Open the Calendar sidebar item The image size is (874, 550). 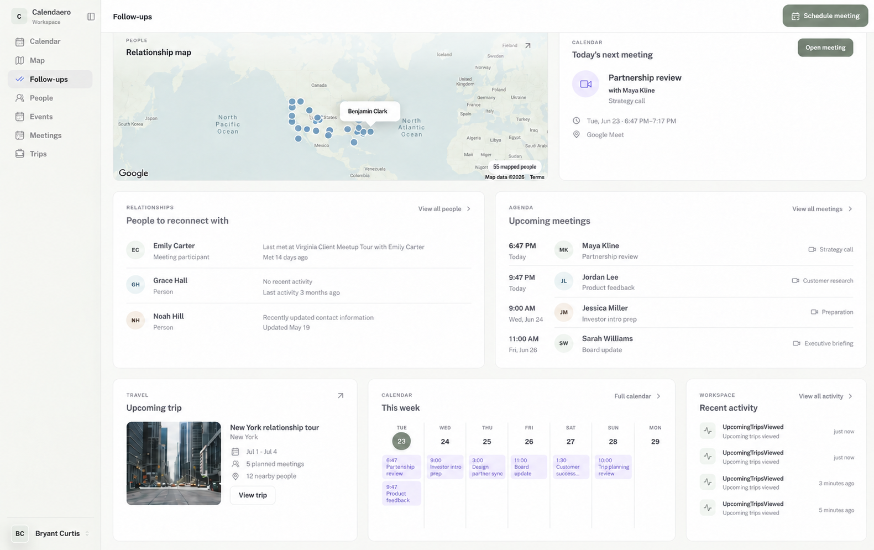[50, 41]
